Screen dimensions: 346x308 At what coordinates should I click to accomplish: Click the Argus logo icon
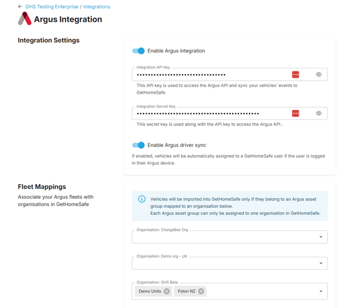click(25, 19)
